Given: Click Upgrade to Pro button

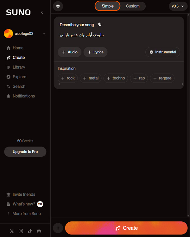Looking at the screenshot, I should (x=25, y=152).
